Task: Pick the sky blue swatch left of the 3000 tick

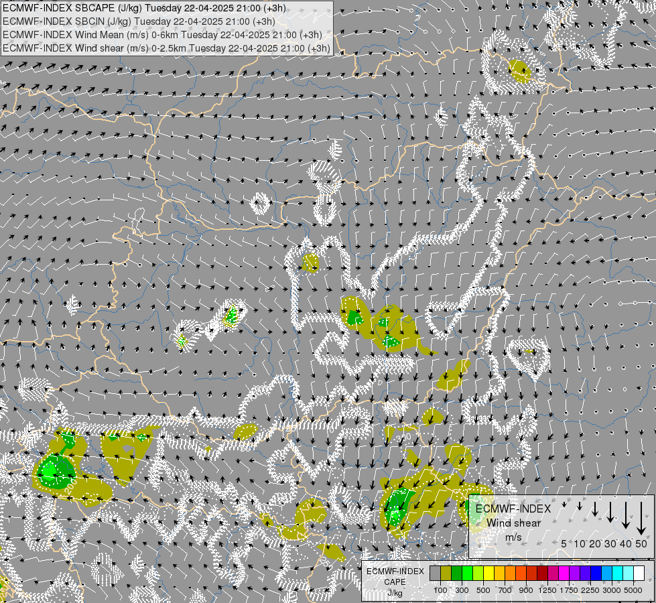Action: coord(606,573)
